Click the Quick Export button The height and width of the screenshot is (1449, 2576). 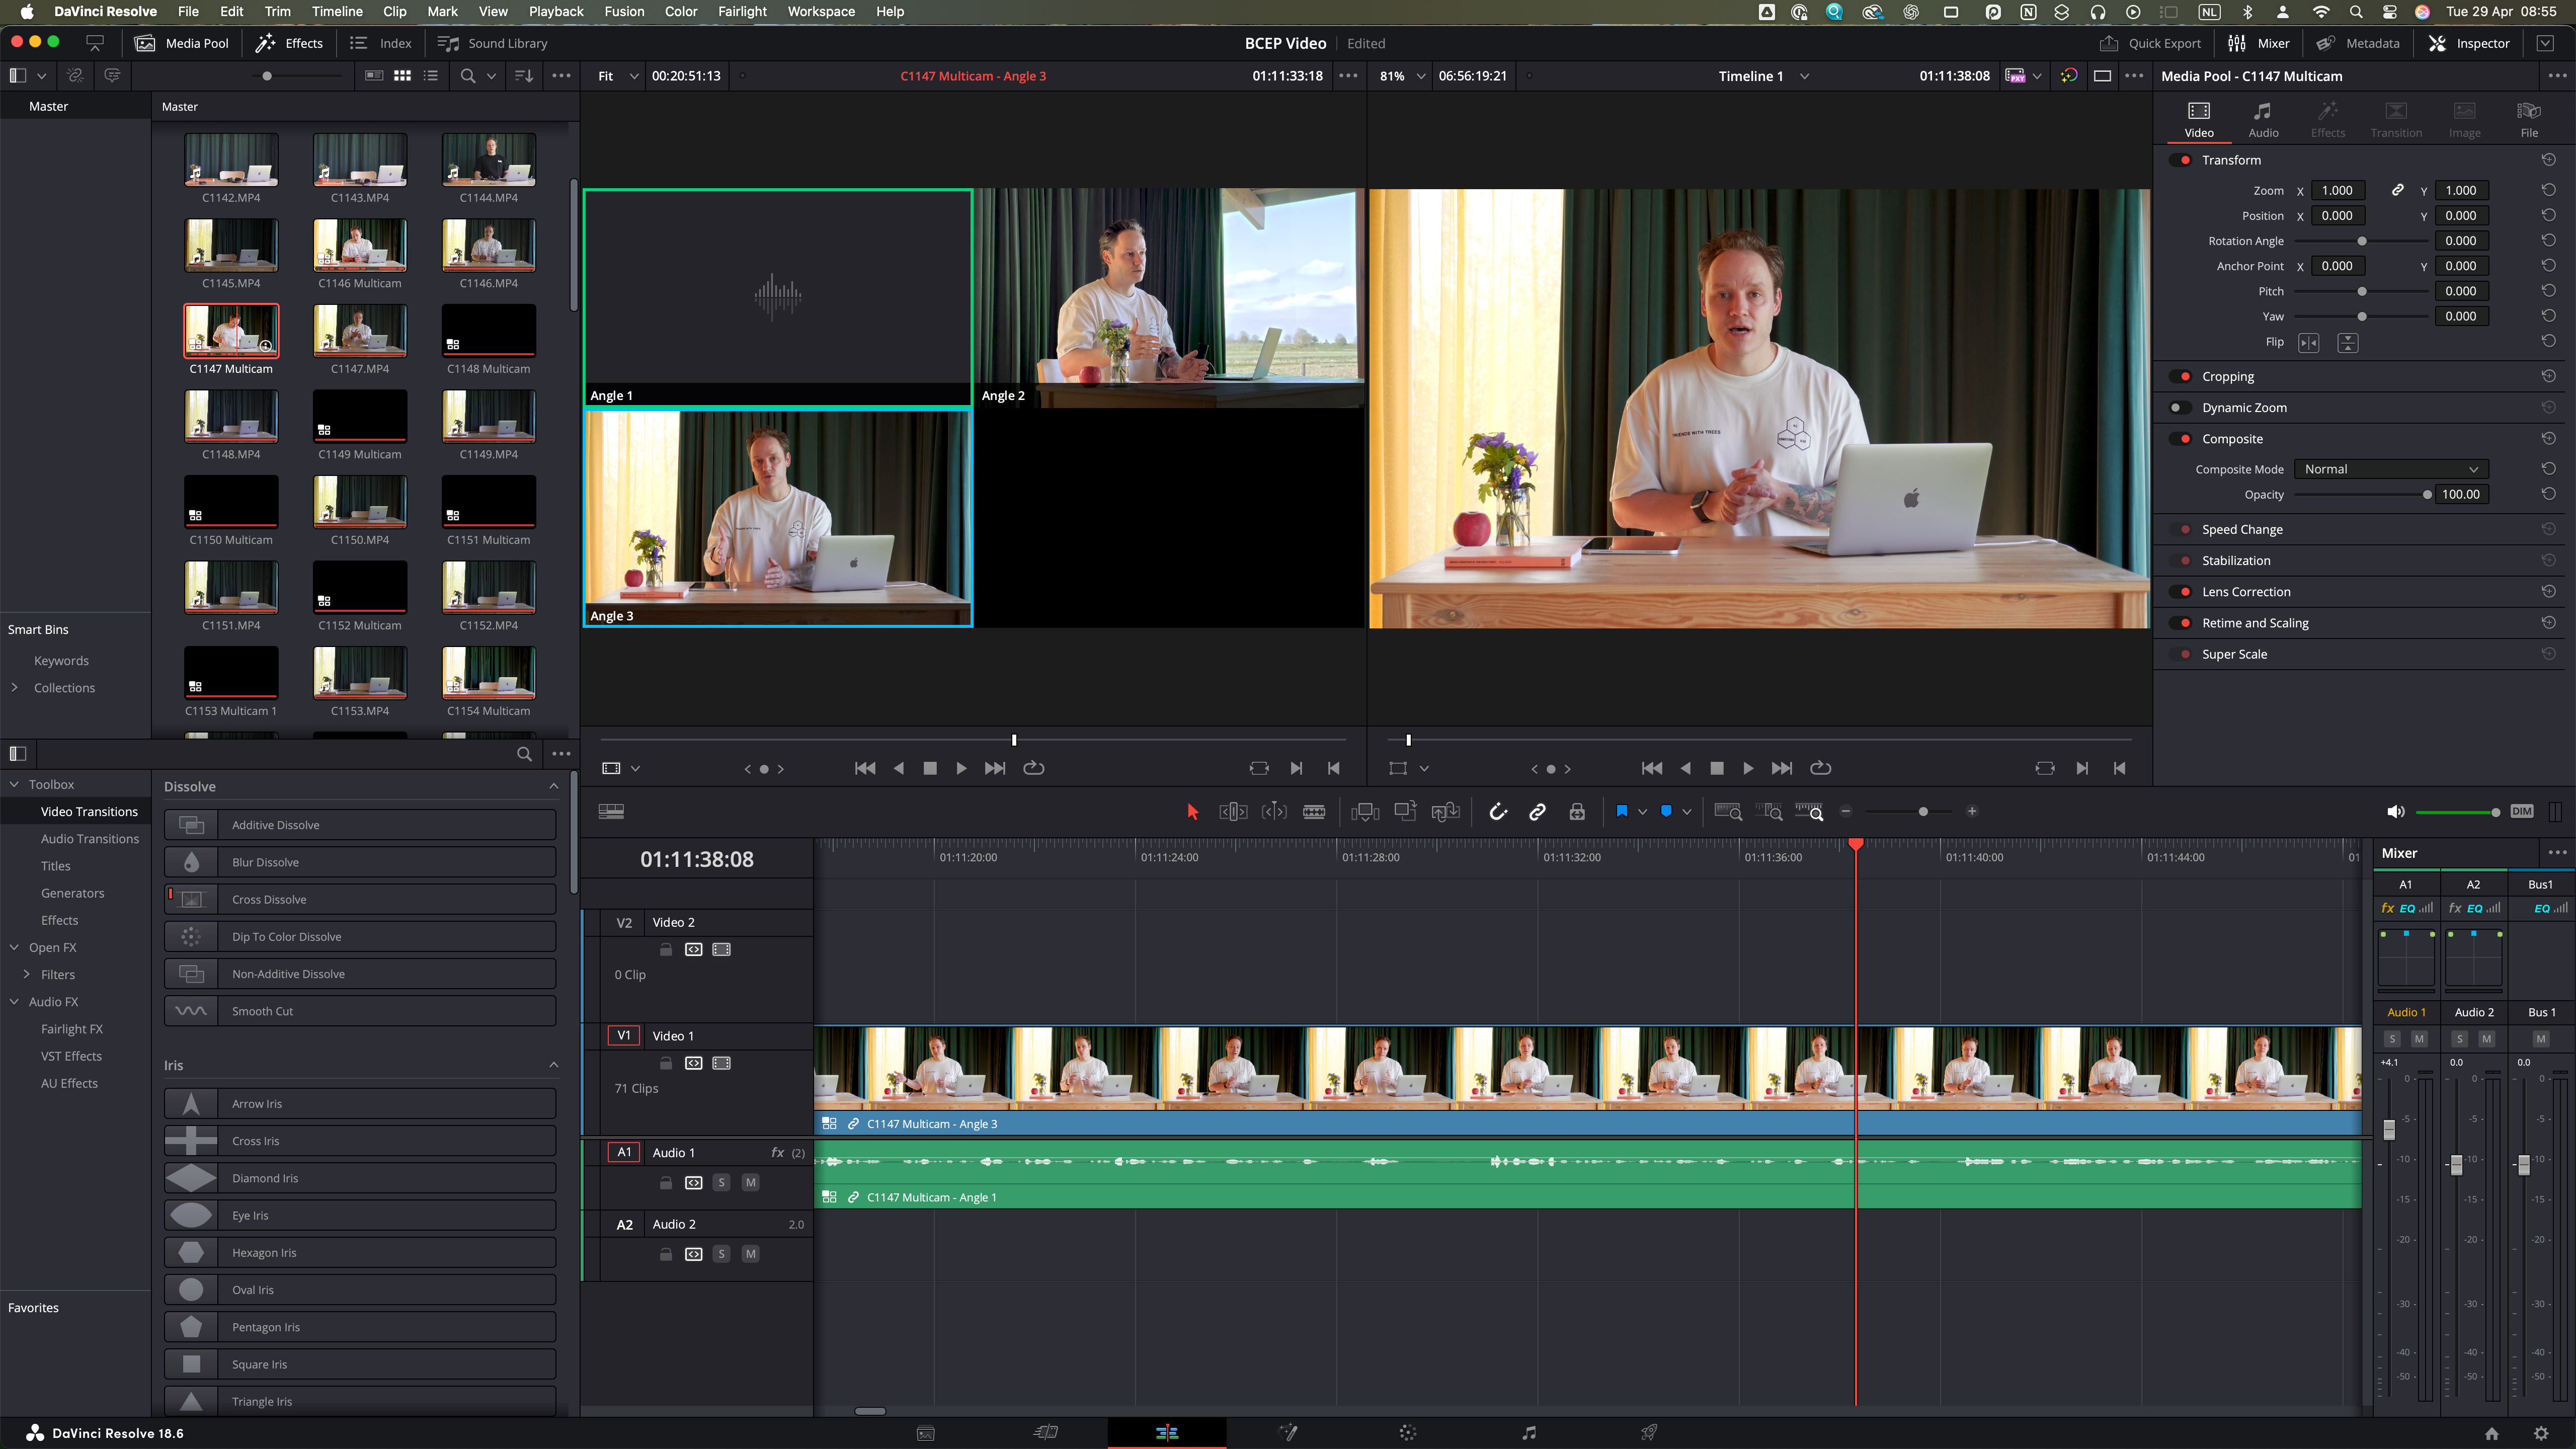click(2150, 43)
